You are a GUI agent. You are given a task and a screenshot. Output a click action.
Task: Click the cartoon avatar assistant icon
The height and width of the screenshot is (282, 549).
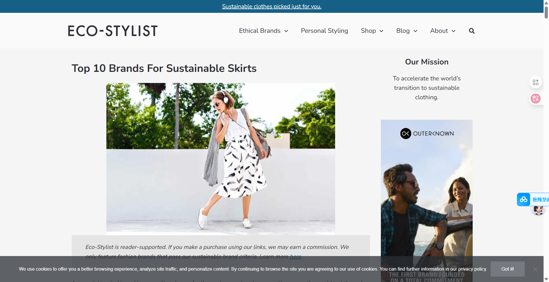[538, 210]
